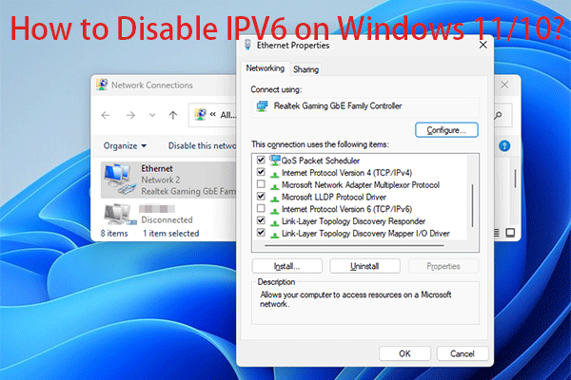The width and height of the screenshot is (571, 380).
Task: Go up one level in Network Connections
Action: tap(173, 115)
